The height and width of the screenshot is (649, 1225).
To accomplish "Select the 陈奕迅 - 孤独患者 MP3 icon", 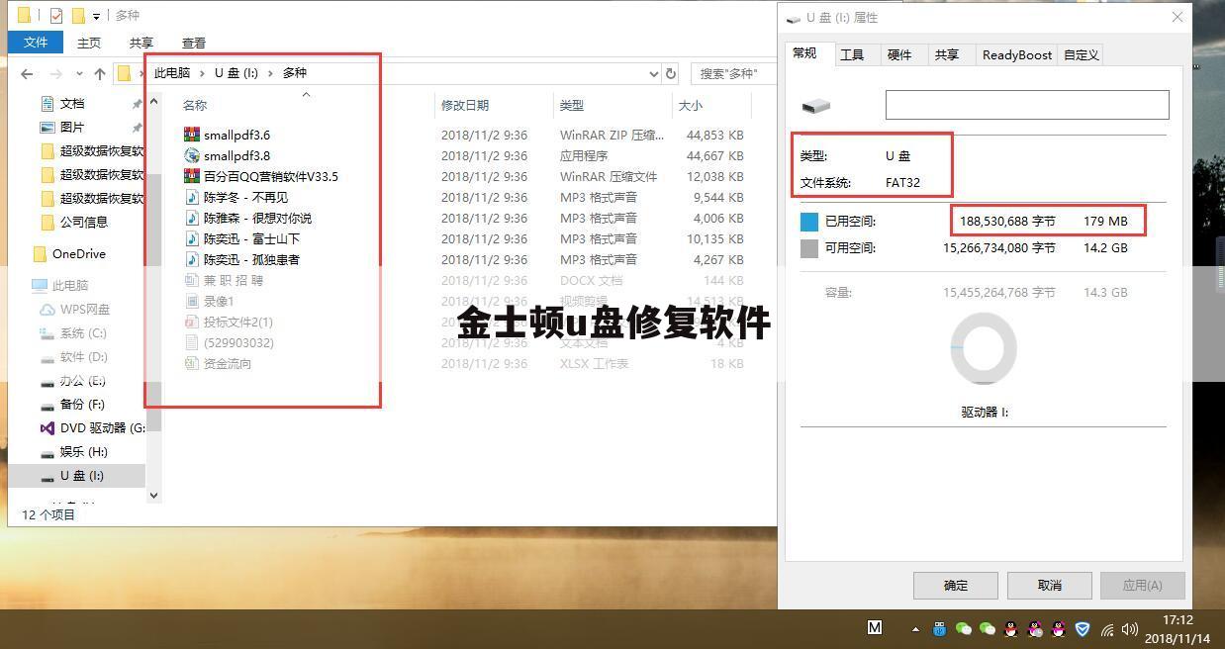I will [x=192, y=259].
